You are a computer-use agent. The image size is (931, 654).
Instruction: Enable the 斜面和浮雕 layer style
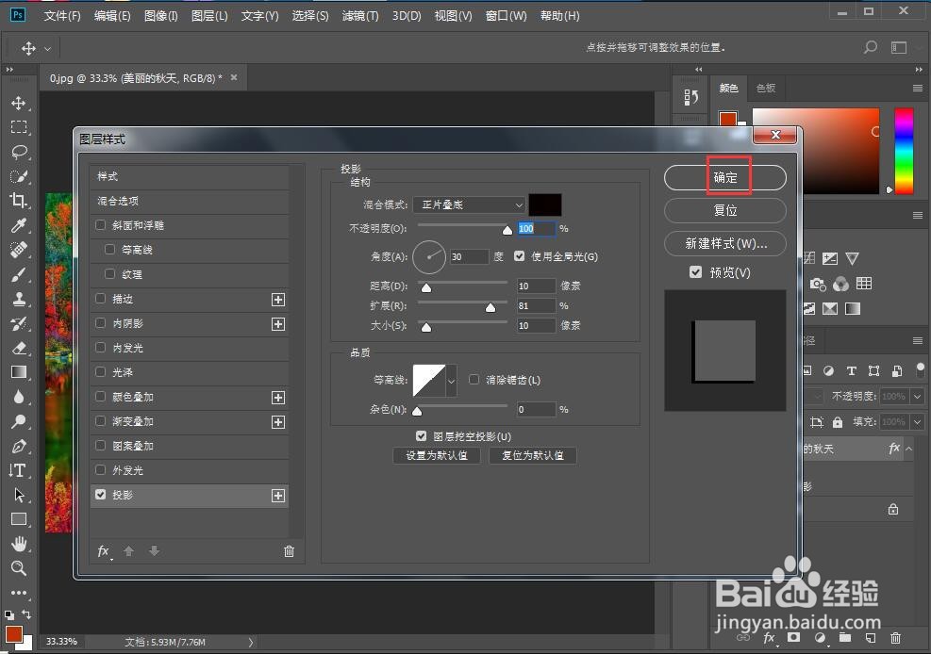[101, 225]
